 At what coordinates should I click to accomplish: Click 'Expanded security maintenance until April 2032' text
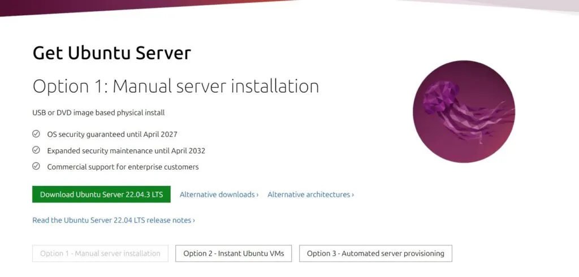(126, 151)
